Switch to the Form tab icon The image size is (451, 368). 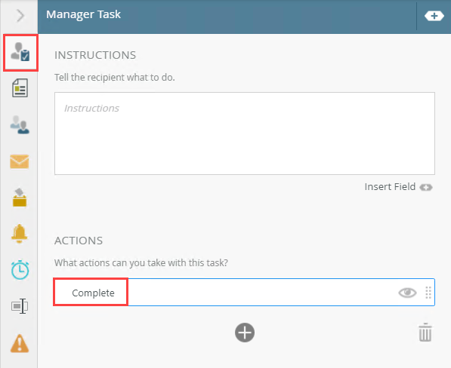click(x=20, y=88)
